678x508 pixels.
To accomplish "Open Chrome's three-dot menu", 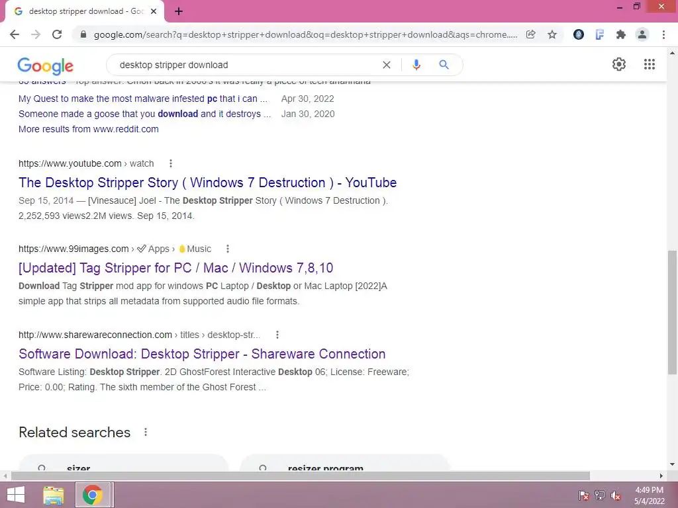I will tap(663, 34).
